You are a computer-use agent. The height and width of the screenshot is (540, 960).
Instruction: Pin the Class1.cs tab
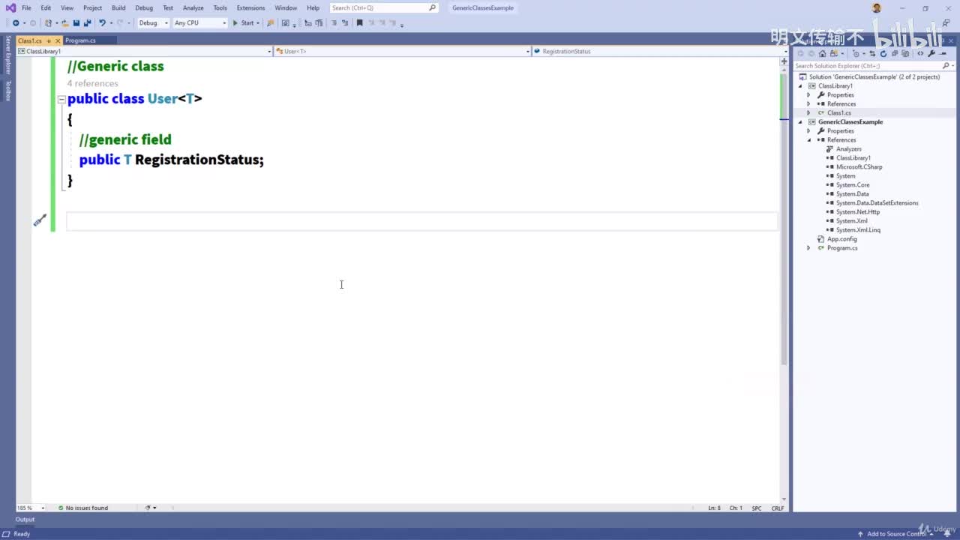coord(49,40)
